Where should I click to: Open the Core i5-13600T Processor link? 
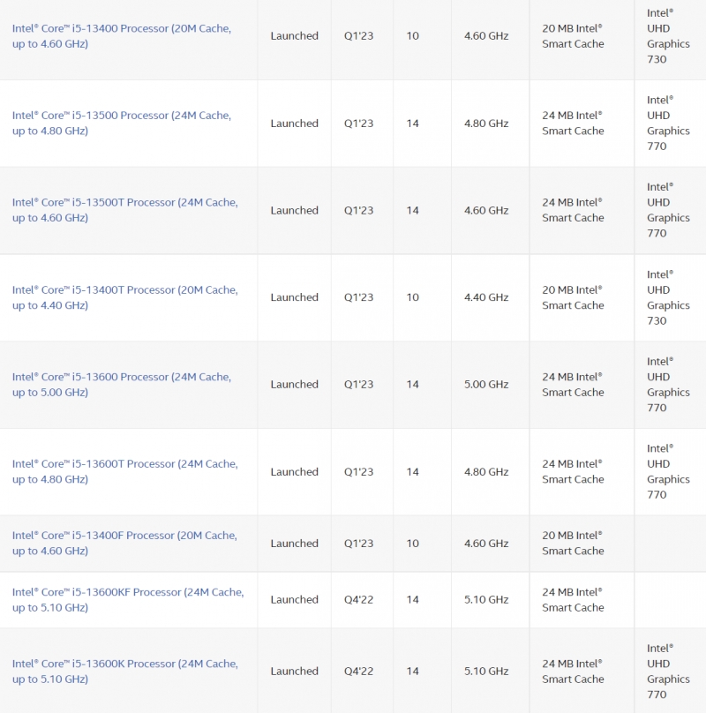125,471
